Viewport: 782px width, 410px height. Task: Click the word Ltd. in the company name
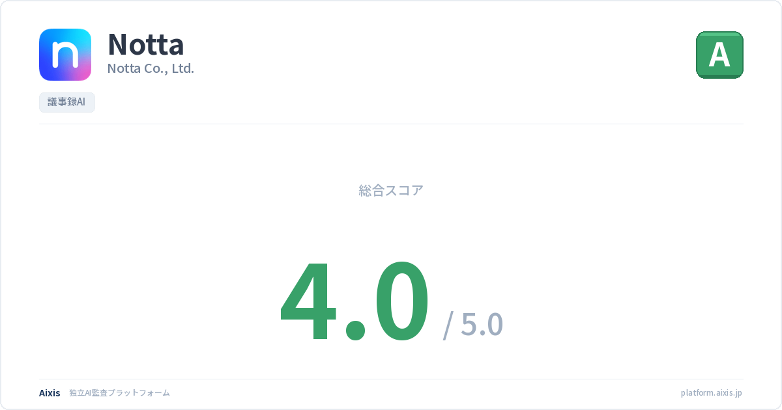point(182,68)
